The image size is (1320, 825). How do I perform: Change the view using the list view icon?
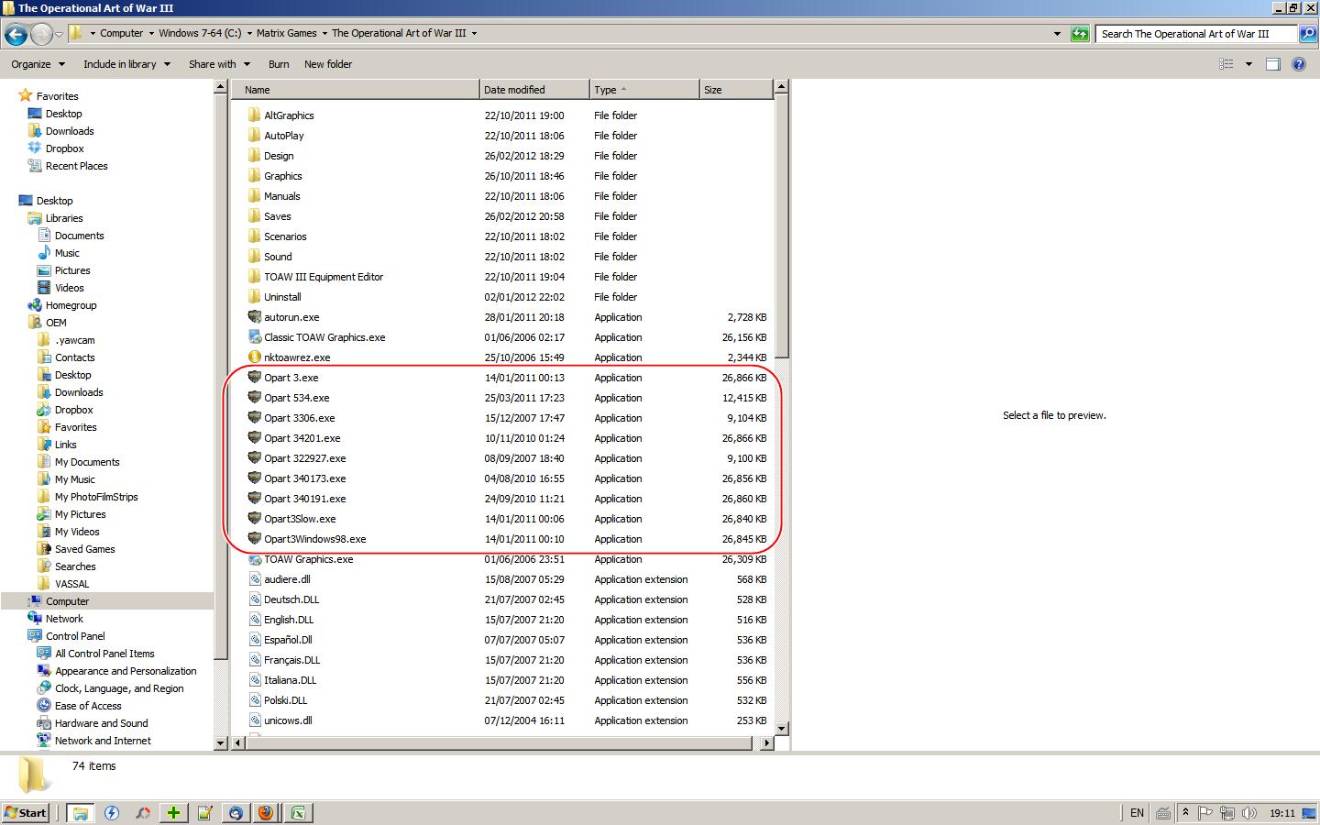click(1226, 64)
